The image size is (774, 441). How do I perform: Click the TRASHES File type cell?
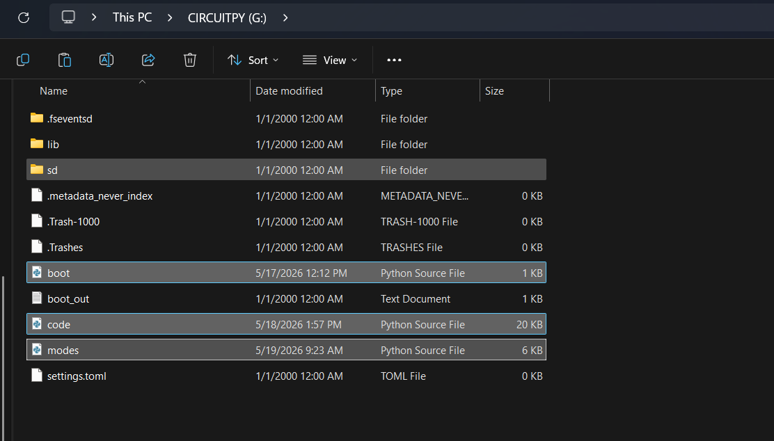[x=411, y=247]
